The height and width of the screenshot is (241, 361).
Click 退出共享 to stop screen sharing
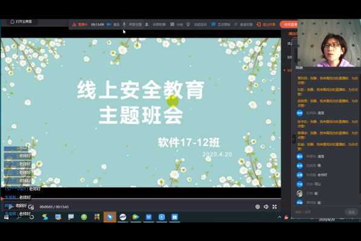point(266,24)
